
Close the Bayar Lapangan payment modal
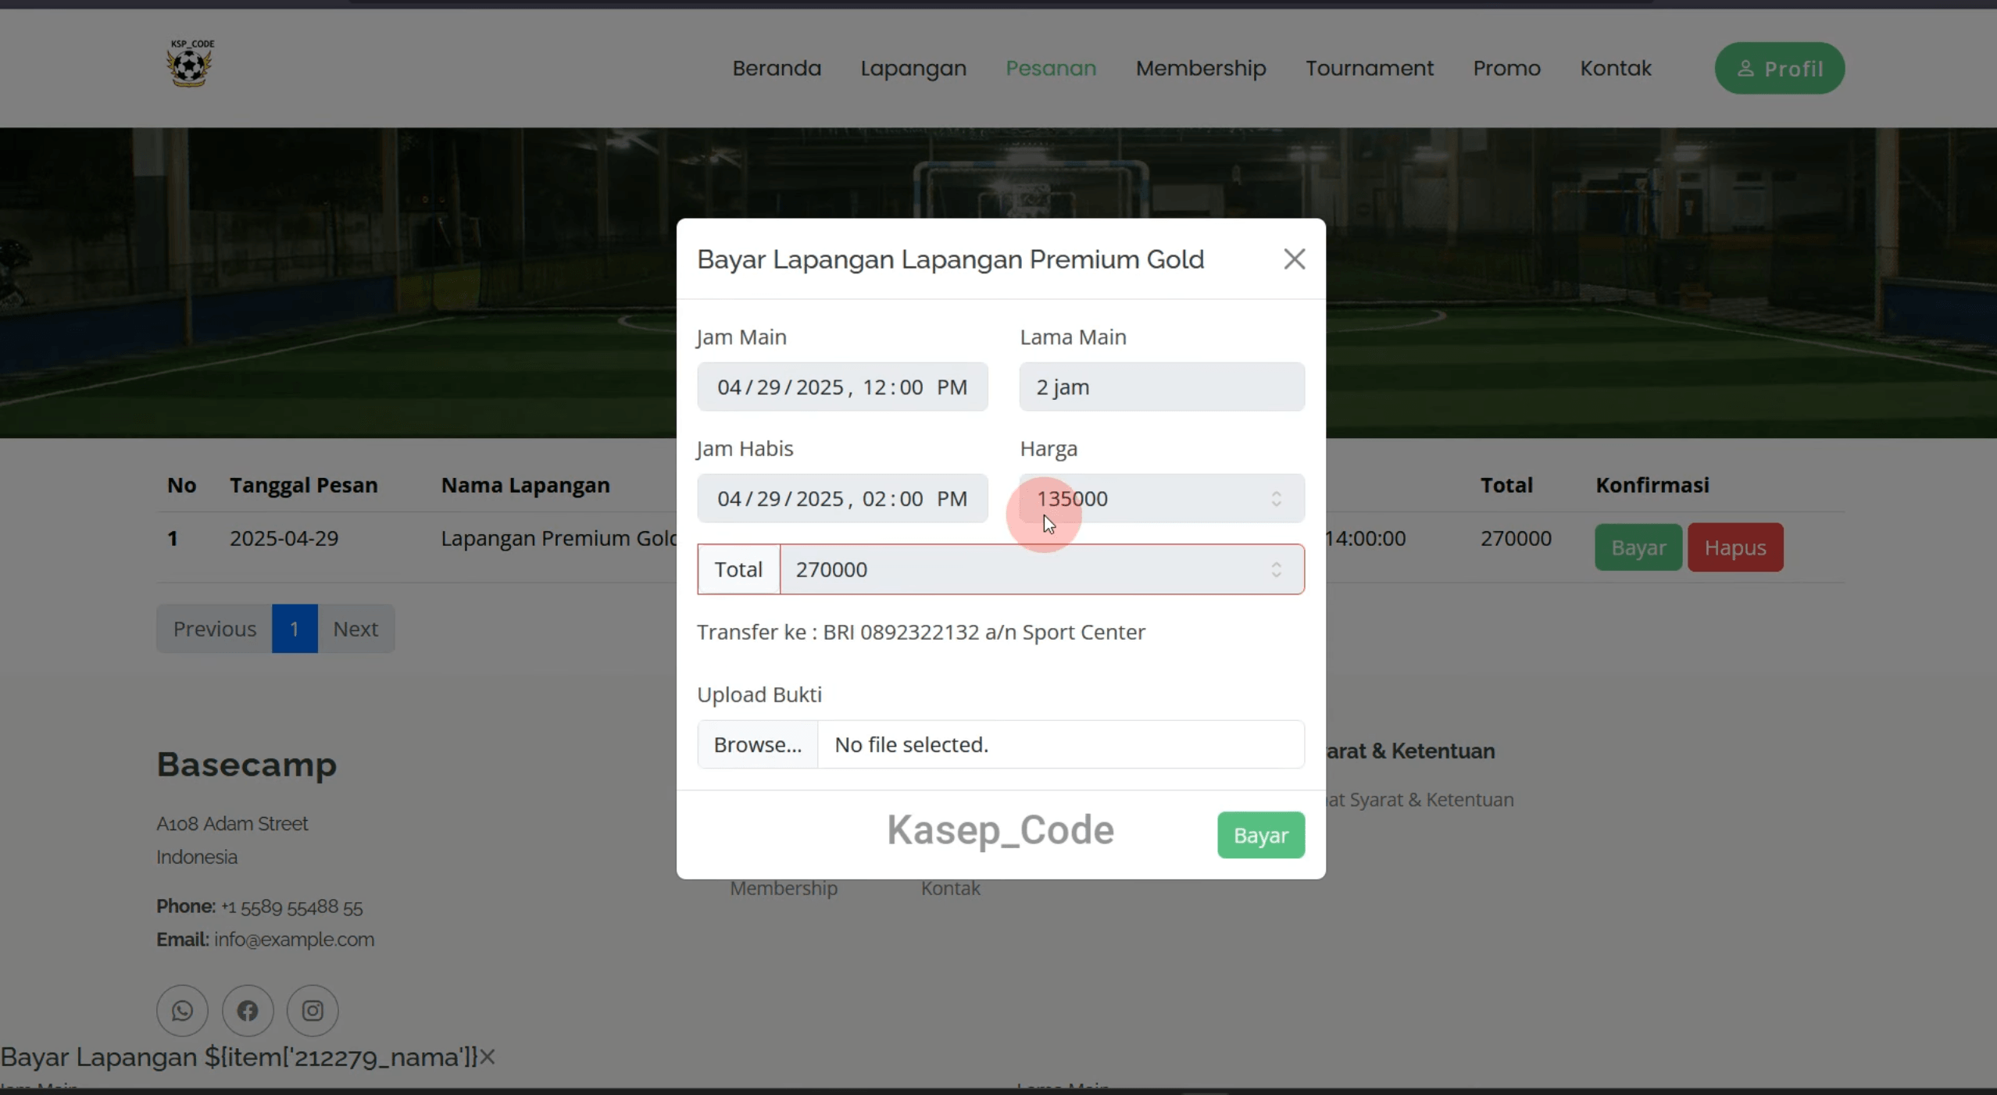point(1294,259)
